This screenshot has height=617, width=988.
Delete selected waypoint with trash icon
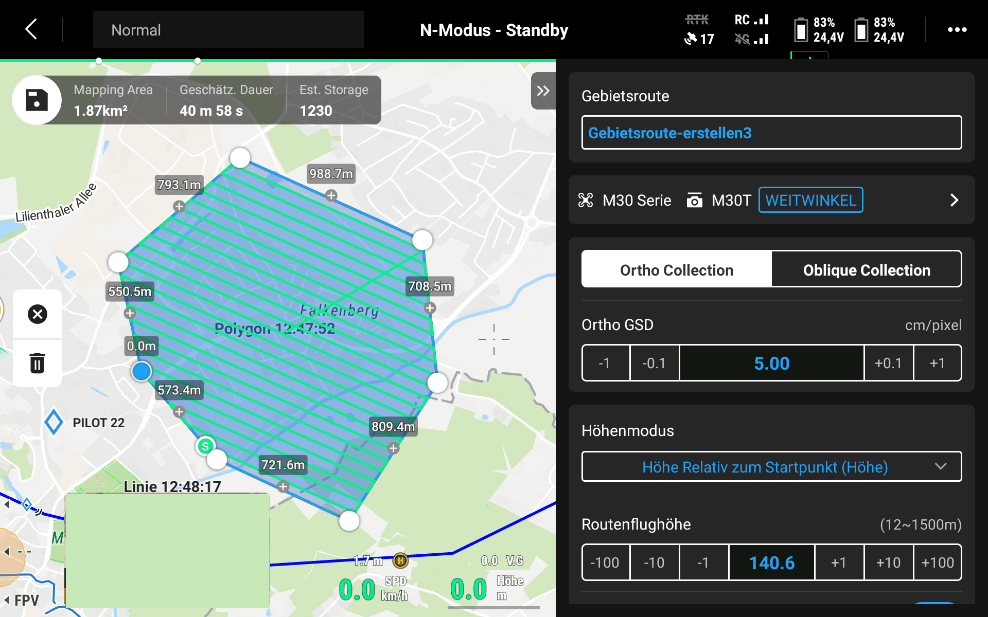38,363
